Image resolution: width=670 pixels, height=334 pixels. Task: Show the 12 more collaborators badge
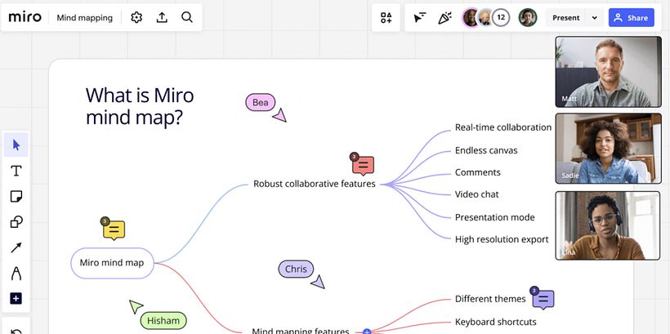501,17
